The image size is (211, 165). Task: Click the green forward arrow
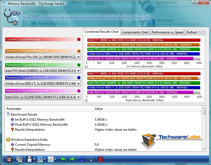point(72,159)
